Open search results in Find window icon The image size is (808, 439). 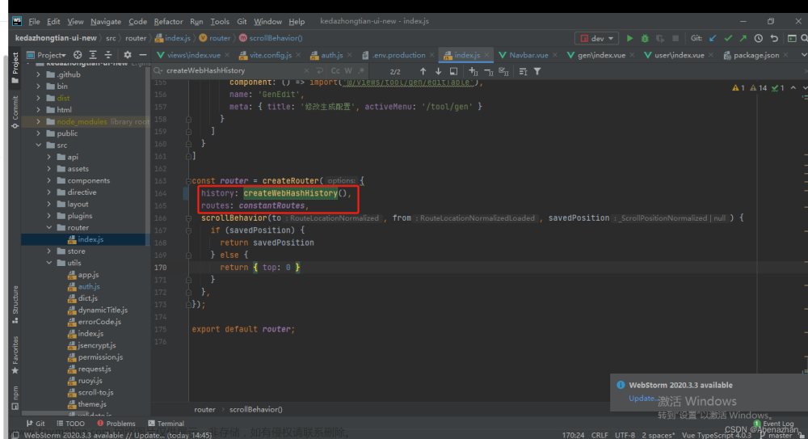pyautogui.click(x=453, y=71)
